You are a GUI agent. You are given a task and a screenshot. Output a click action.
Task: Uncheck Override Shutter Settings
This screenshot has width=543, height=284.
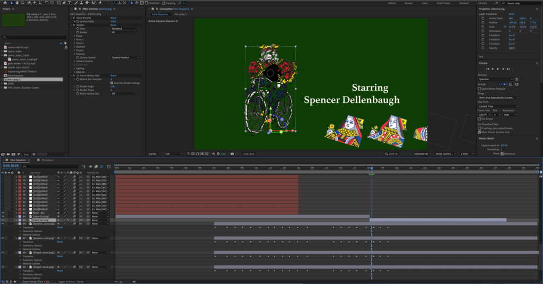tap(111, 83)
